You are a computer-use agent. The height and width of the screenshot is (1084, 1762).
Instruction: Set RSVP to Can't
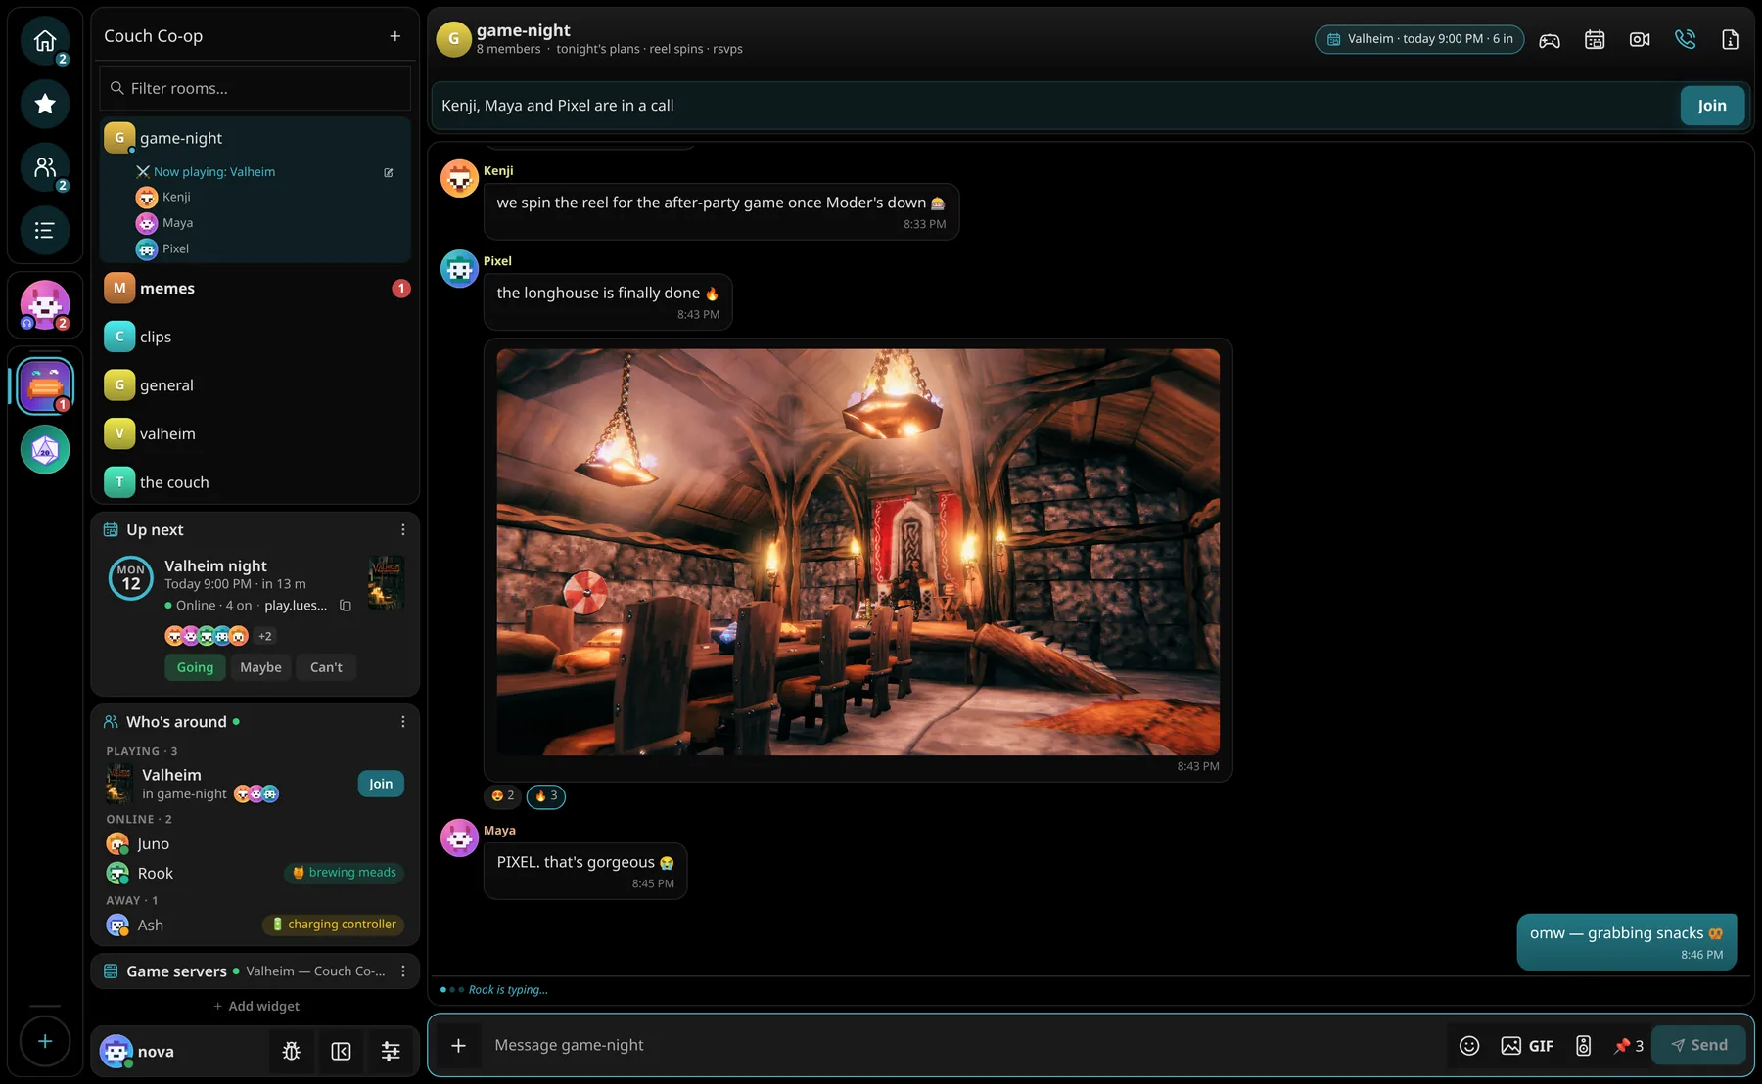coord(326,667)
